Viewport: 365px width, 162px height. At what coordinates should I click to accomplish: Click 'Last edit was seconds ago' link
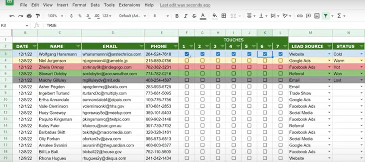[185, 5]
